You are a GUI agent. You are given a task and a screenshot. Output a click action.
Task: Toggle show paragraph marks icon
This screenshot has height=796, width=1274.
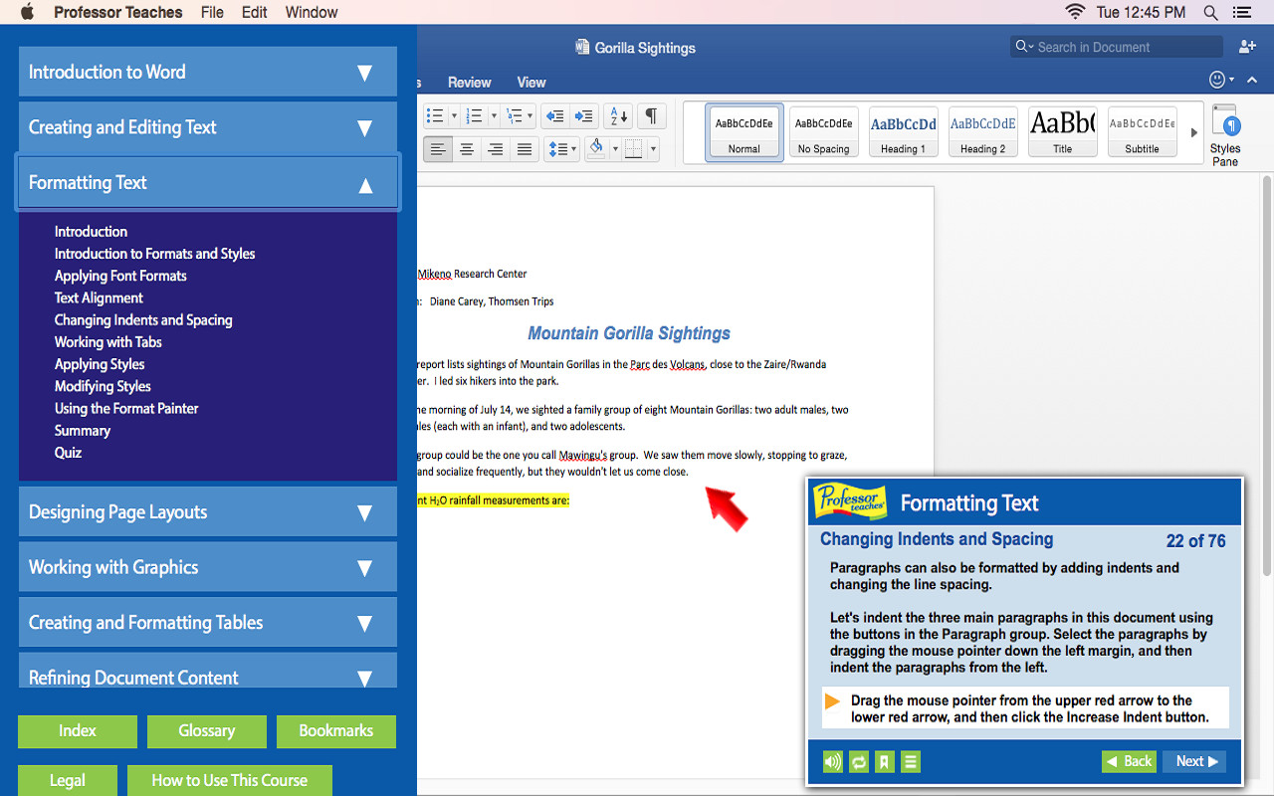tap(651, 116)
